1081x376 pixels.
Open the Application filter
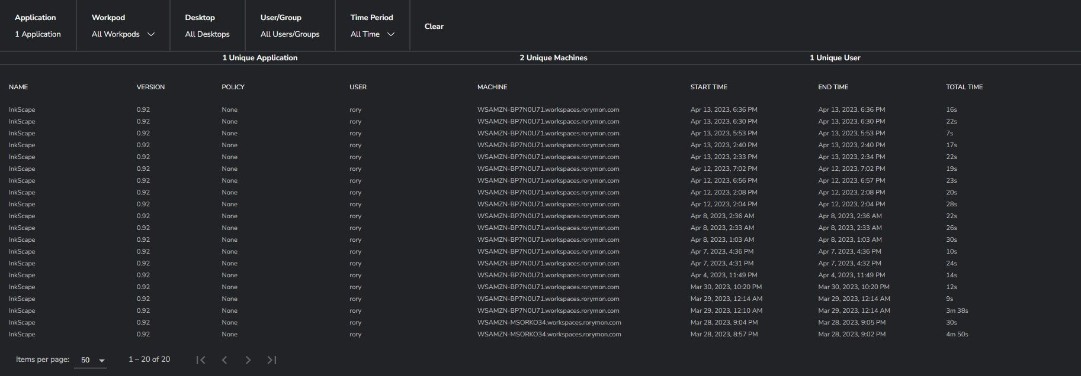coord(38,26)
